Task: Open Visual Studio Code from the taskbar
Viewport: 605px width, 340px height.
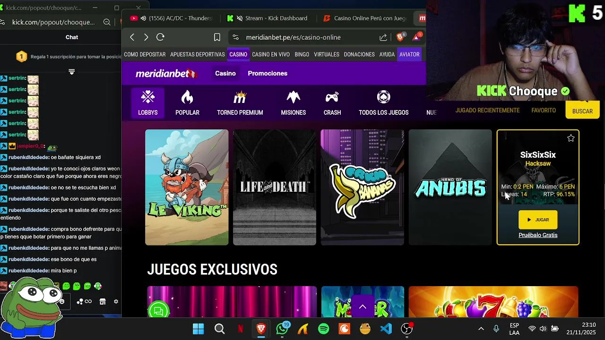Action: (x=386, y=329)
